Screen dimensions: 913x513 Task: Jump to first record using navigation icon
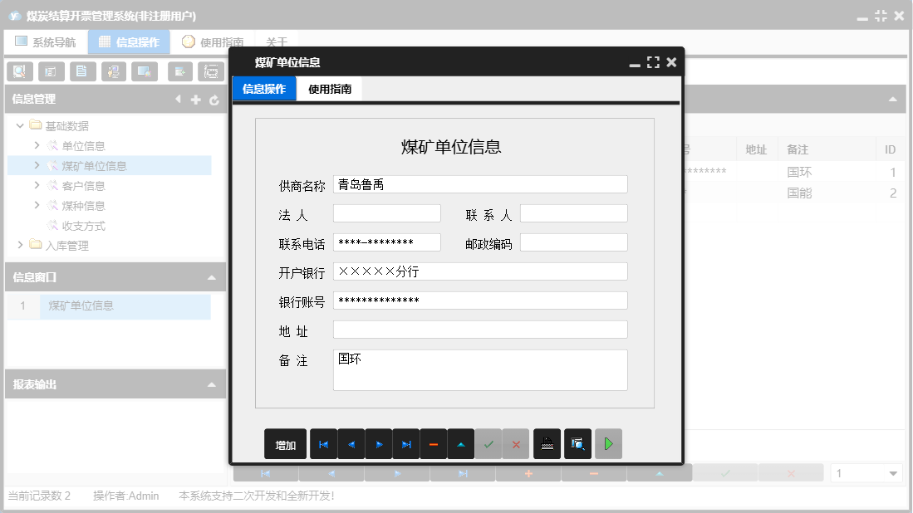[324, 443]
